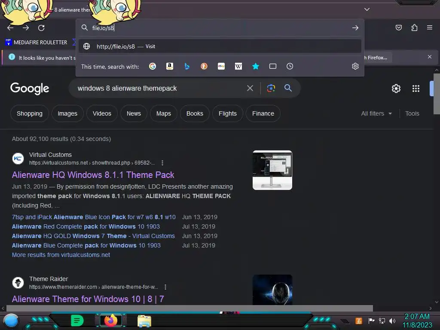
Task: Select the Finance filter
Action: pyautogui.click(x=263, y=113)
